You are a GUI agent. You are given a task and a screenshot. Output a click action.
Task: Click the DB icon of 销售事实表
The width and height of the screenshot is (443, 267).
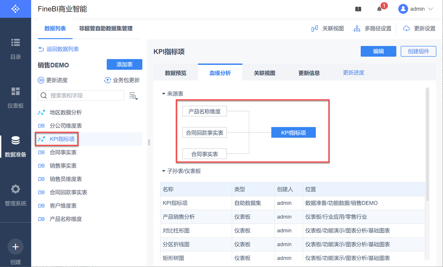pyautogui.click(x=41, y=166)
